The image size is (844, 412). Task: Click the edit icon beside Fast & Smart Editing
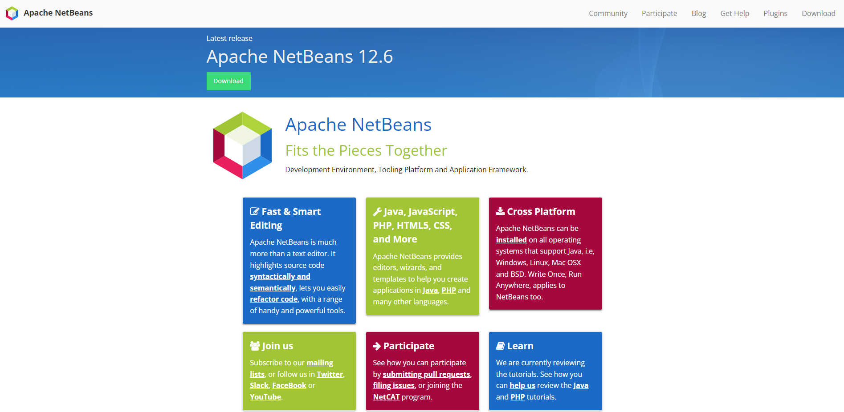(254, 211)
